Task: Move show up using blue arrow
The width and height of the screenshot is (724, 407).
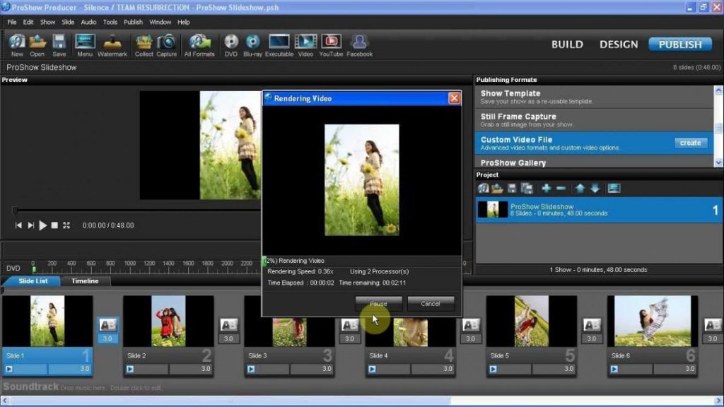Action: click(x=580, y=188)
